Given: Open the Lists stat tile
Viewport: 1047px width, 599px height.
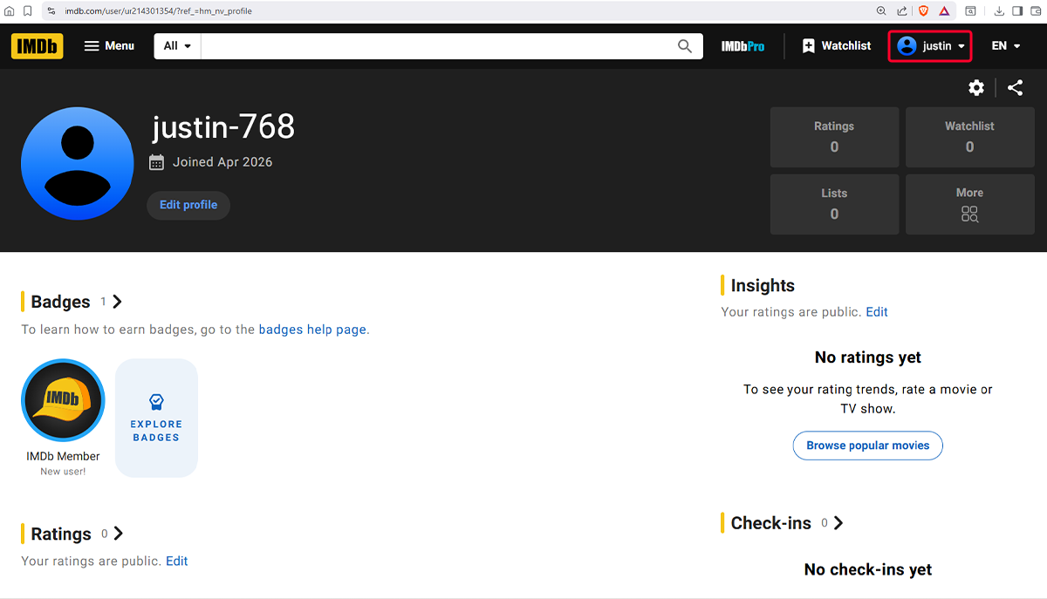Looking at the screenshot, I should coord(834,204).
